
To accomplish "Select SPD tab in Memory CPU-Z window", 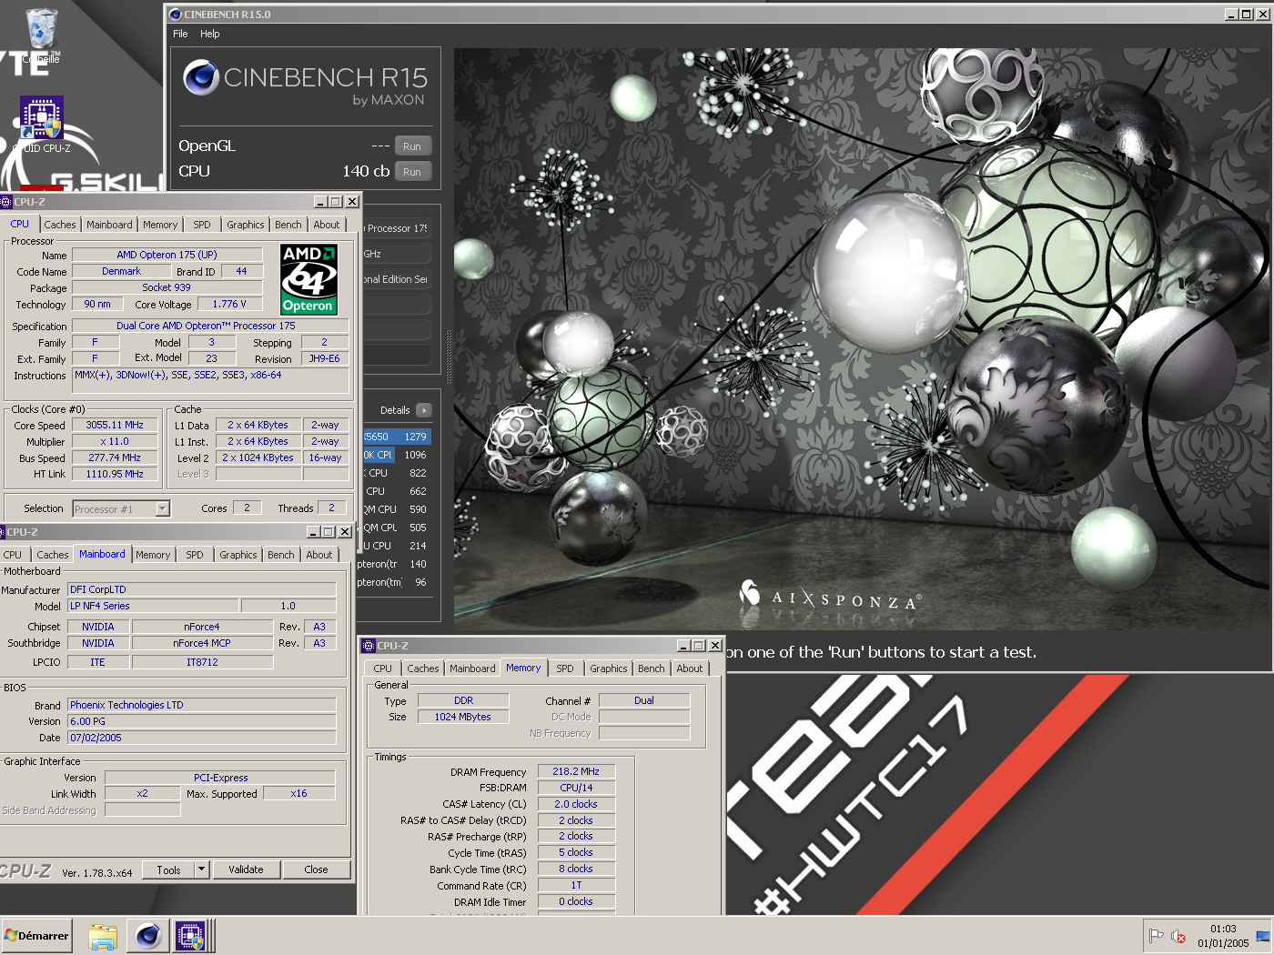I will coord(565,668).
